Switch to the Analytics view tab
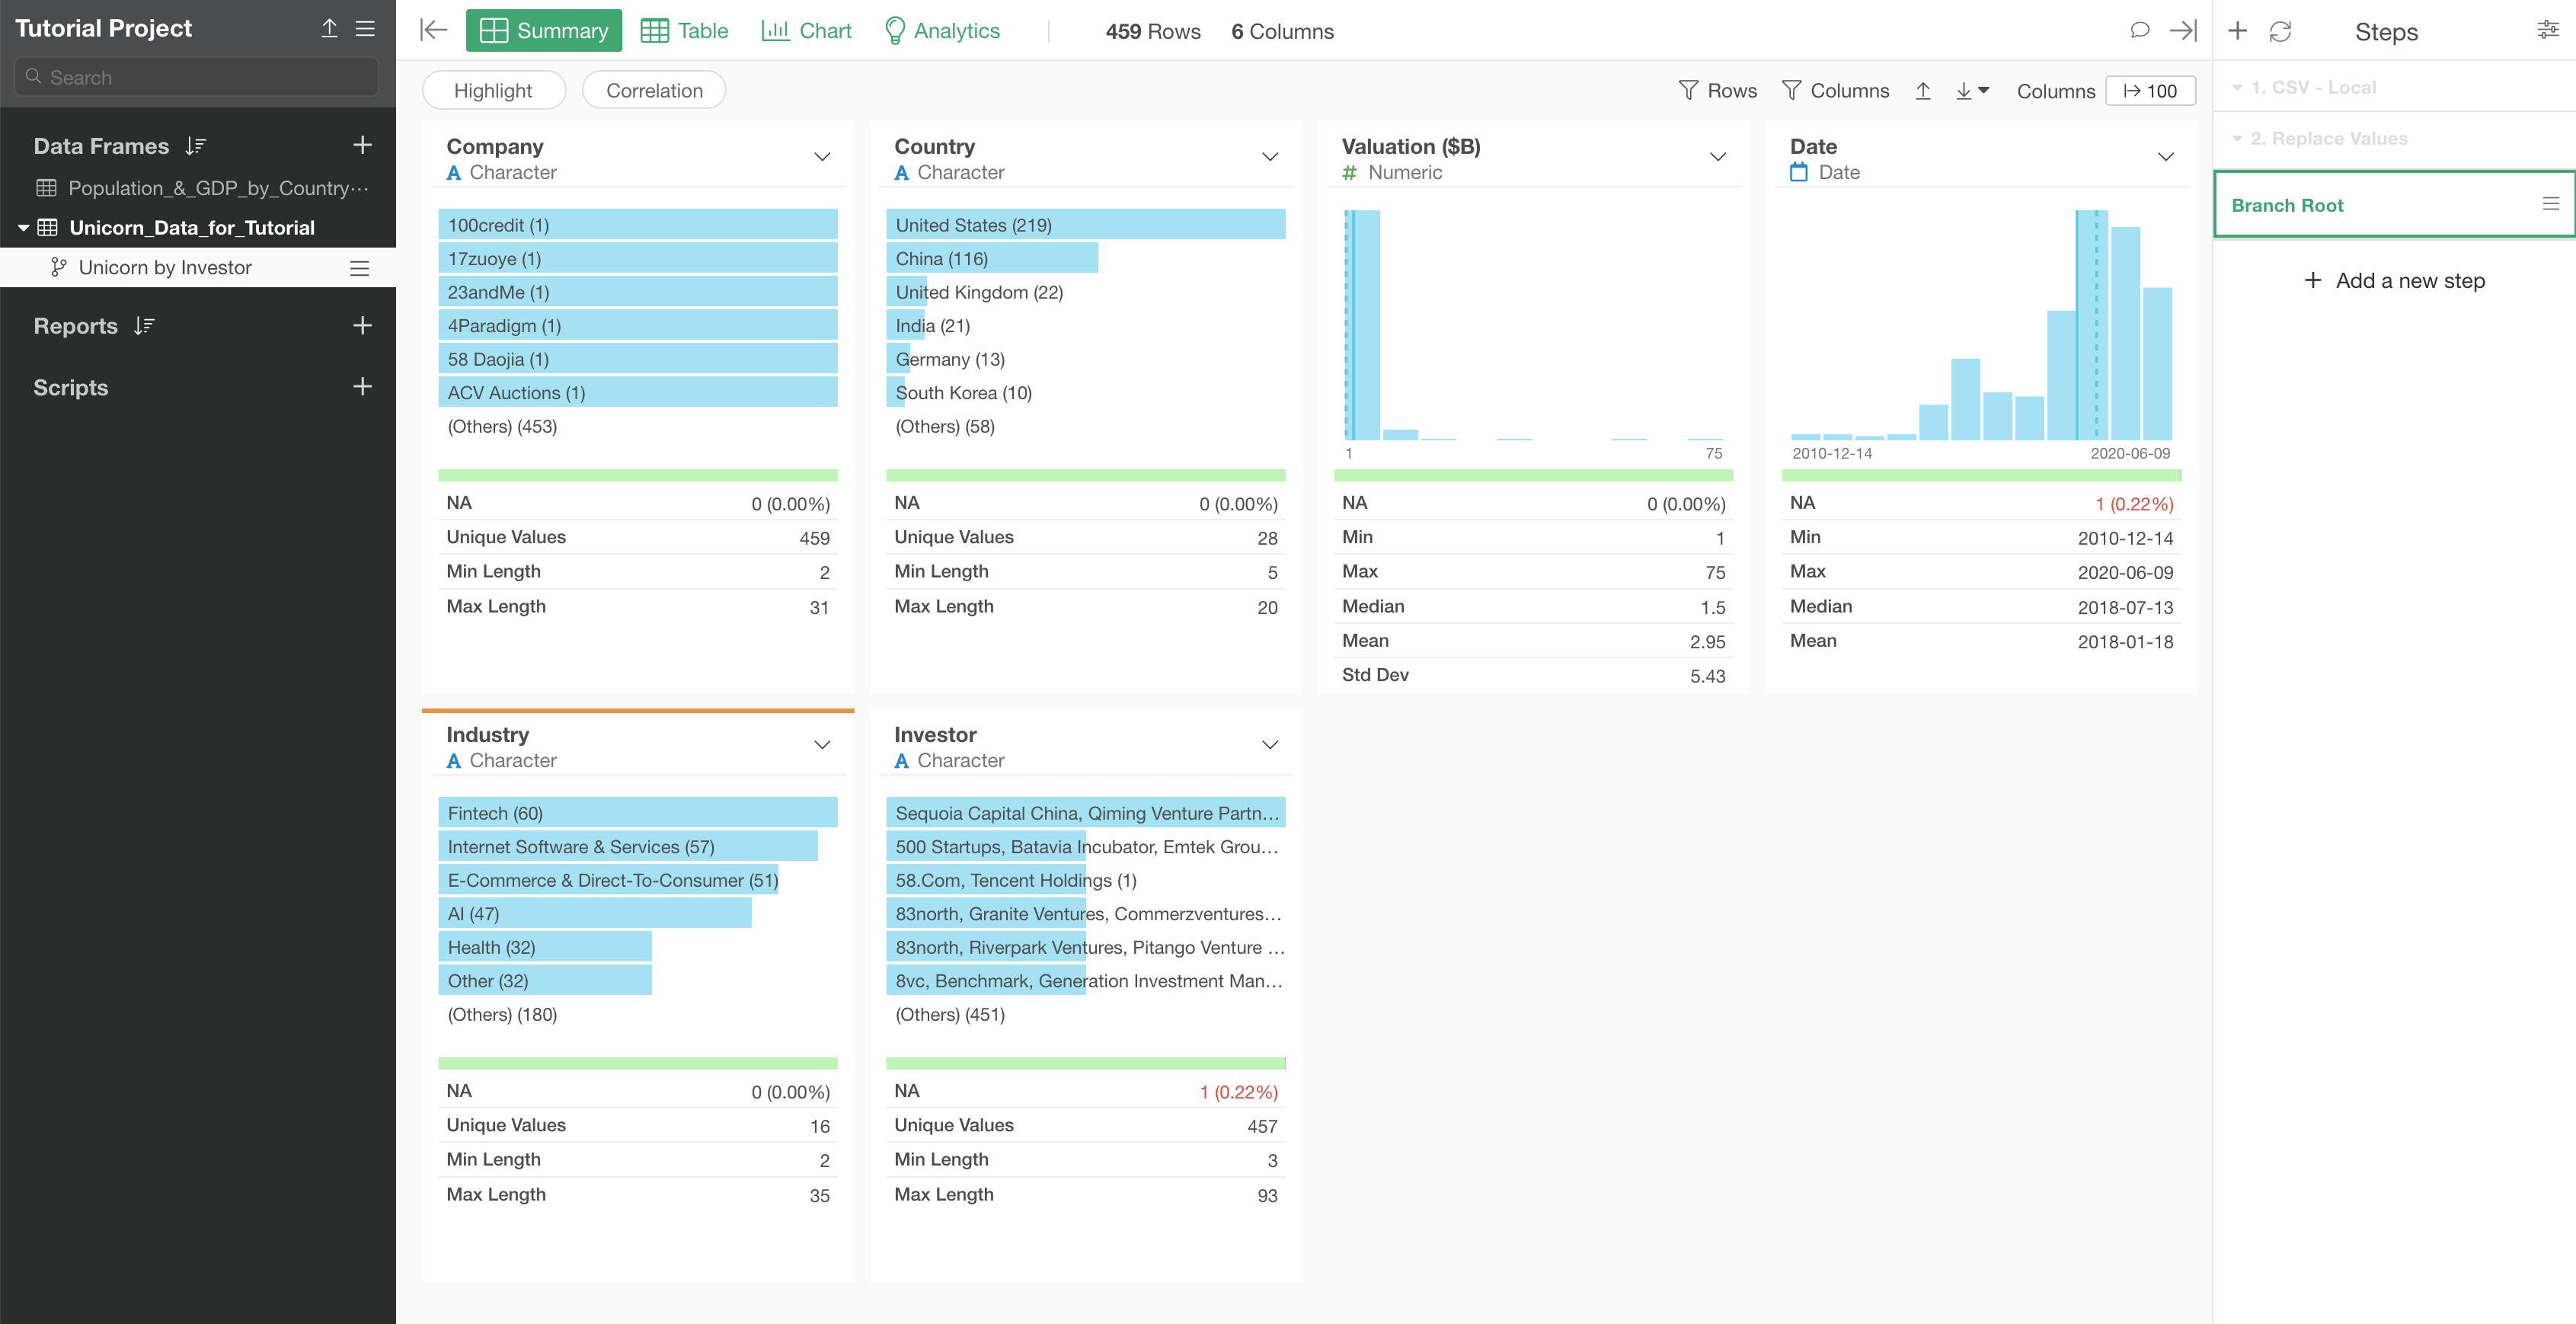Screen dimensions: 2576x1324 (942, 30)
